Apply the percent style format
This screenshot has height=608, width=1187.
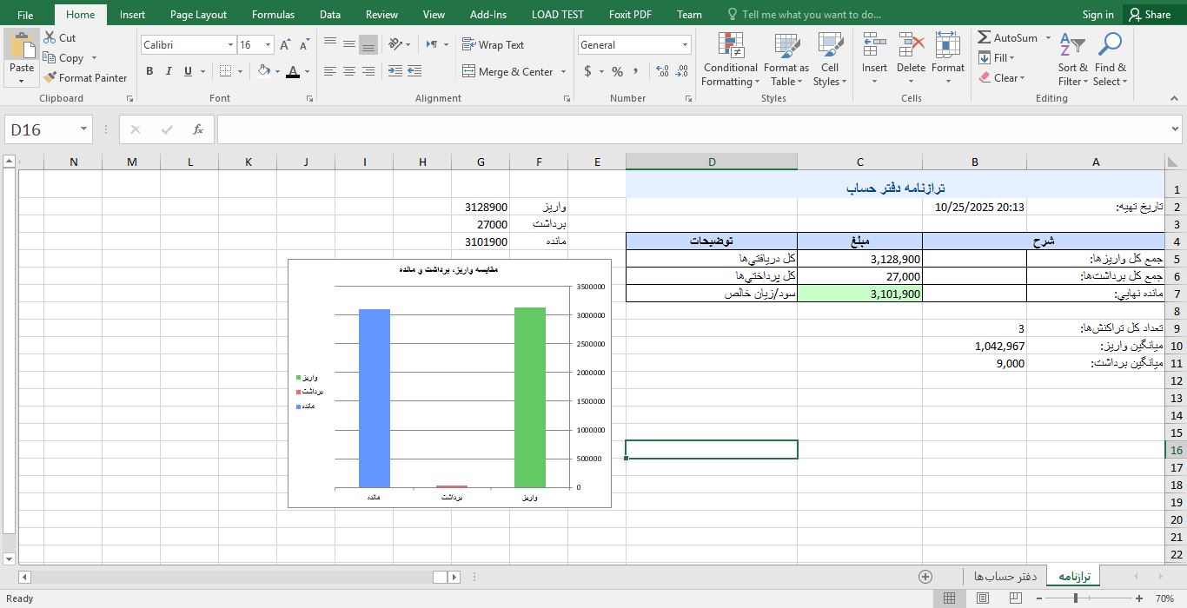pyautogui.click(x=617, y=72)
